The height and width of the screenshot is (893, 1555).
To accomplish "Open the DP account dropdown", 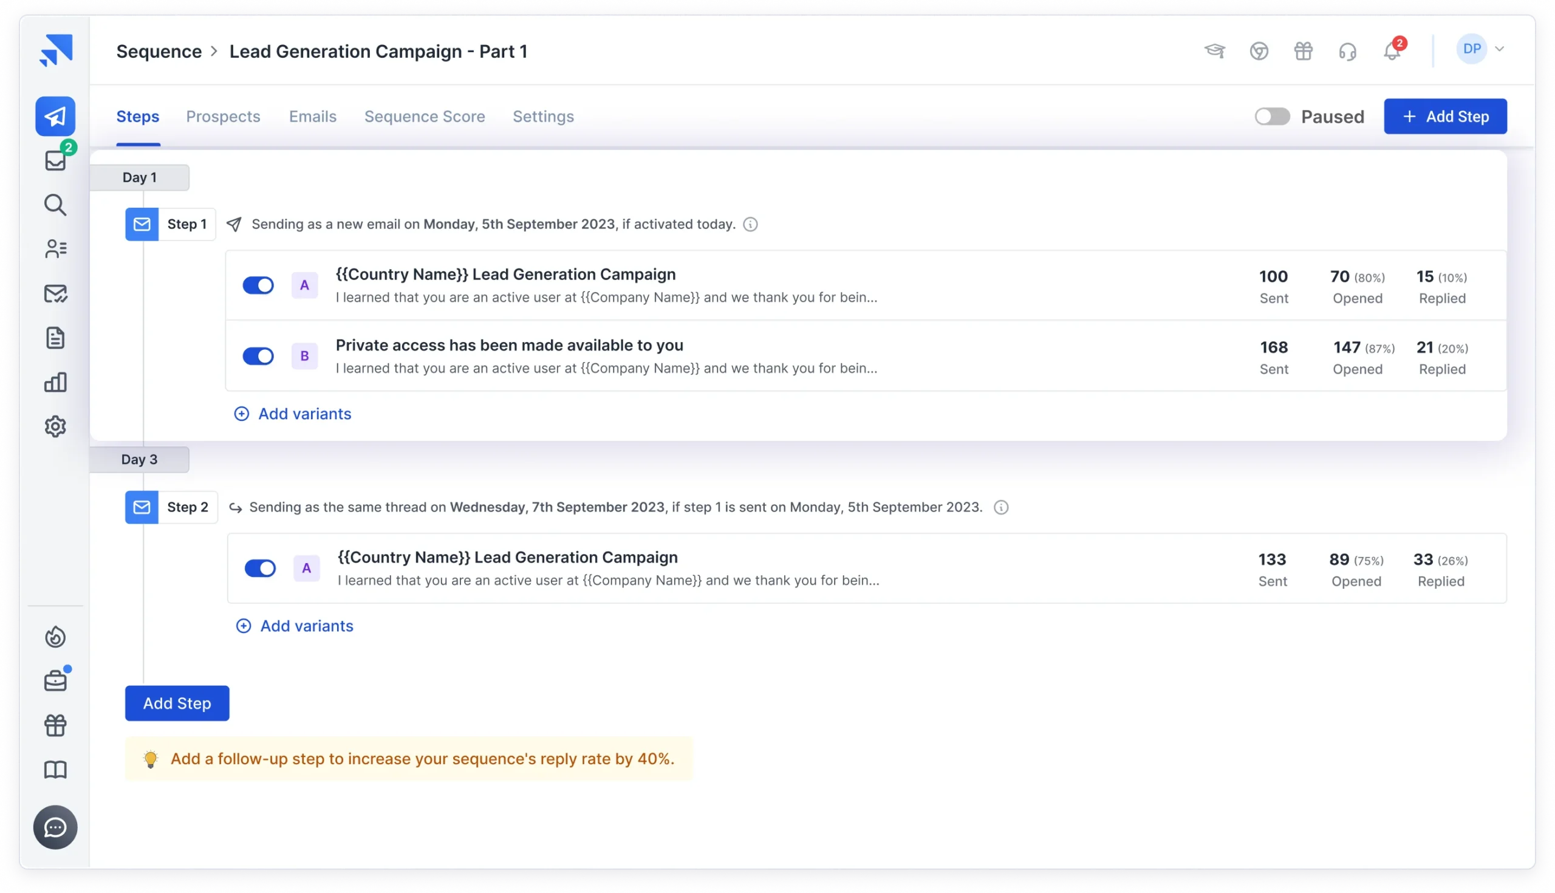I will pyautogui.click(x=1480, y=49).
